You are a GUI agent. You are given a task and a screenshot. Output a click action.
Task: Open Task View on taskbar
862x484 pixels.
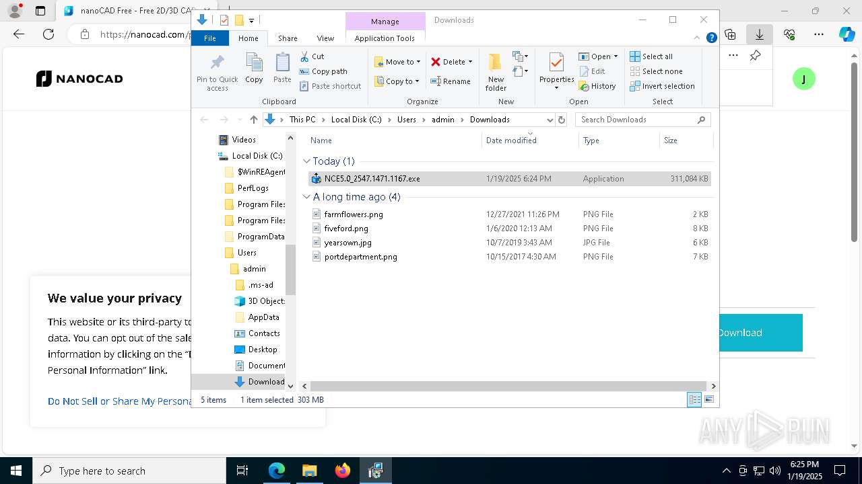242,471
